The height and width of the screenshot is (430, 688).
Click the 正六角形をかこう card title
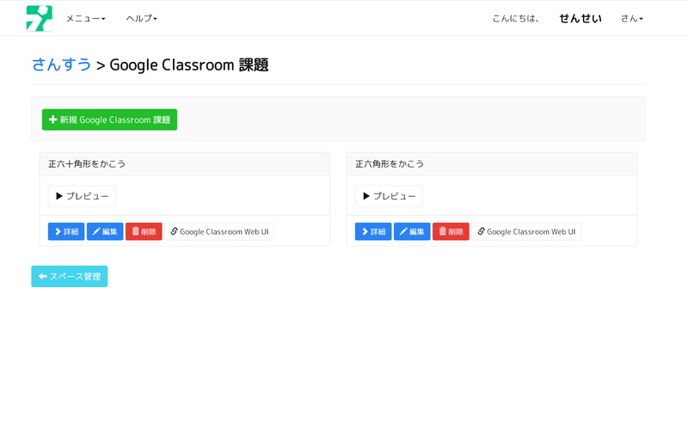390,164
